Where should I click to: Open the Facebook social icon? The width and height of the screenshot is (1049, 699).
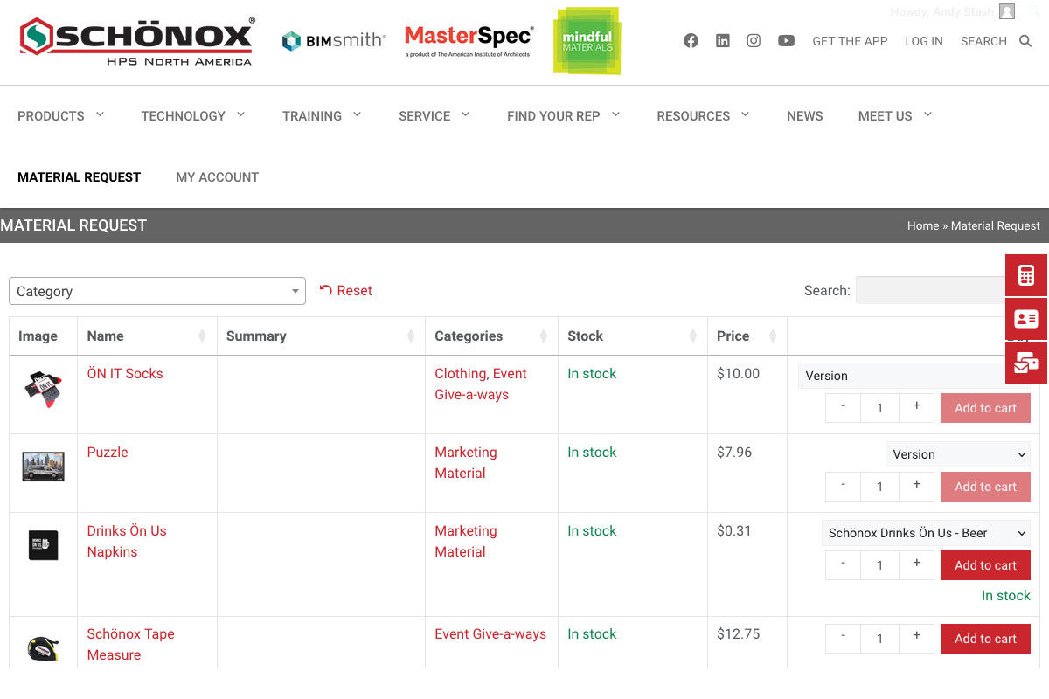click(691, 41)
